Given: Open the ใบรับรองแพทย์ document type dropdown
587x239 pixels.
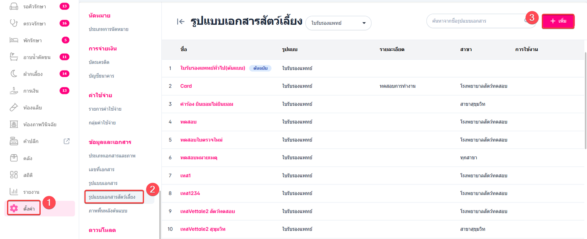Looking at the screenshot, I should point(338,23).
